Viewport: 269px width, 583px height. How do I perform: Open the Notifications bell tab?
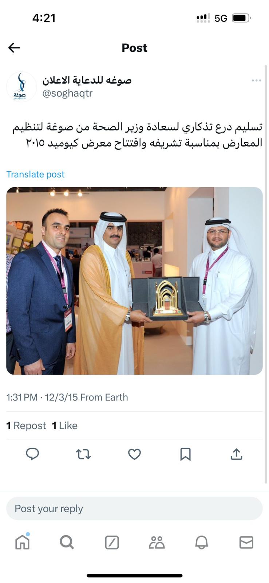pos(201,542)
